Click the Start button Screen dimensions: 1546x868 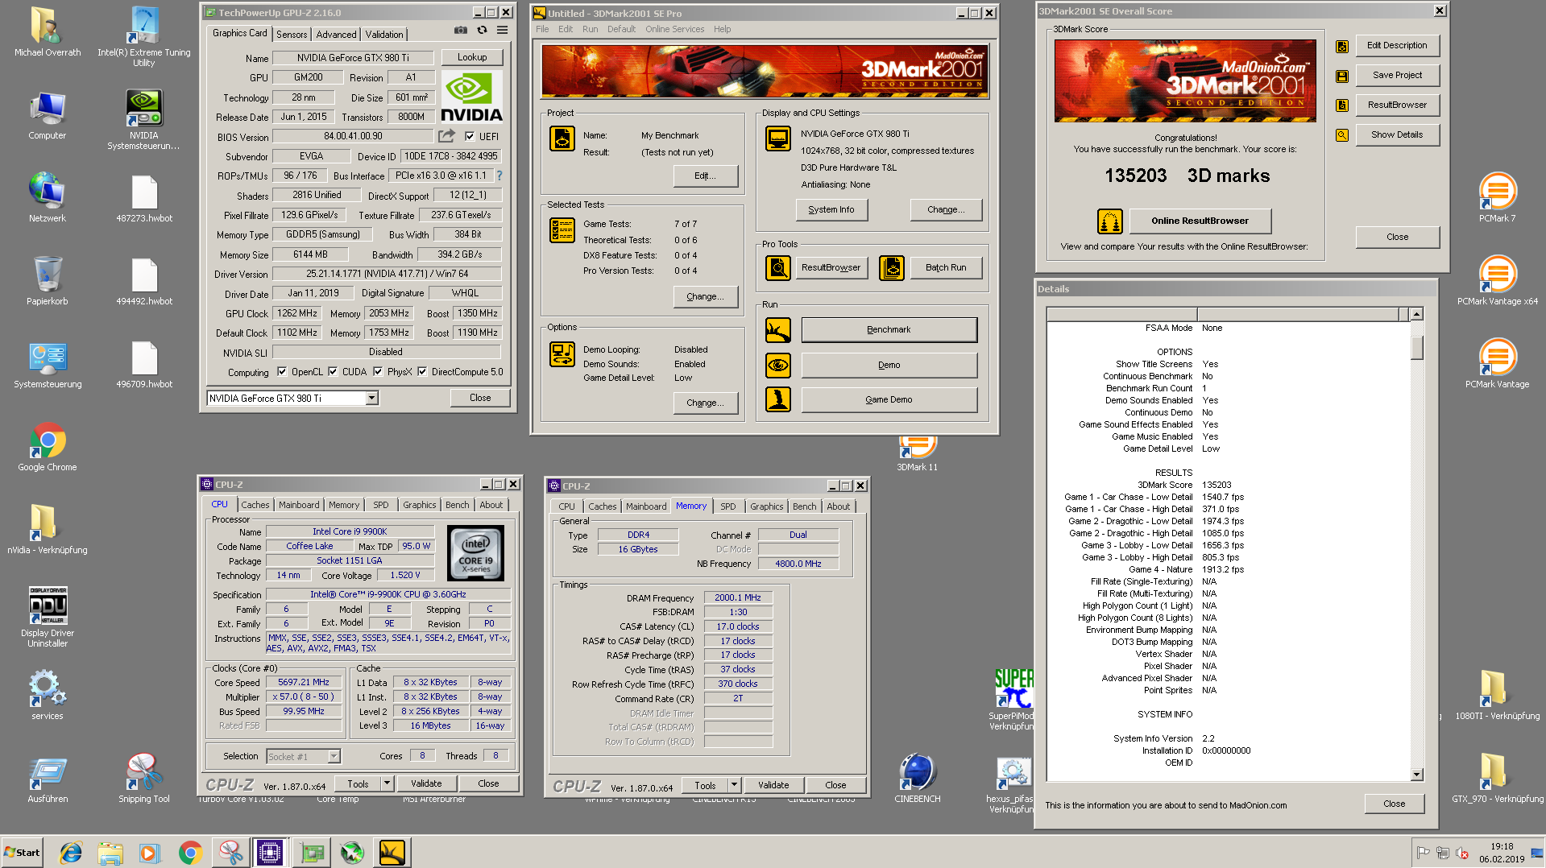(x=23, y=853)
